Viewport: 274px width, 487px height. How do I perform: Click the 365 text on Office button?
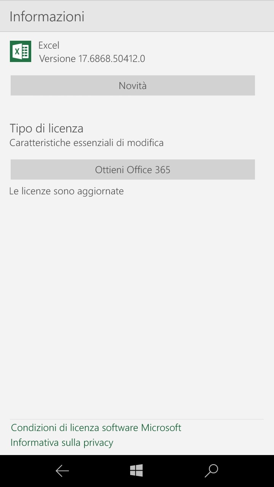click(x=162, y=170)
